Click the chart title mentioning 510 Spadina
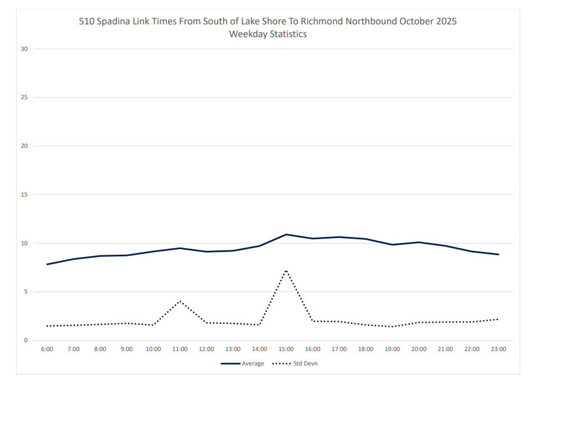The width and height of the screenshot is (574, 433). 268,22
